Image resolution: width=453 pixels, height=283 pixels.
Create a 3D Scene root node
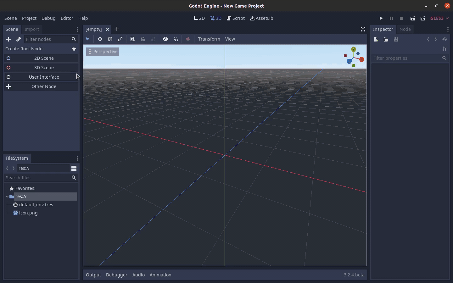[41, 68]
